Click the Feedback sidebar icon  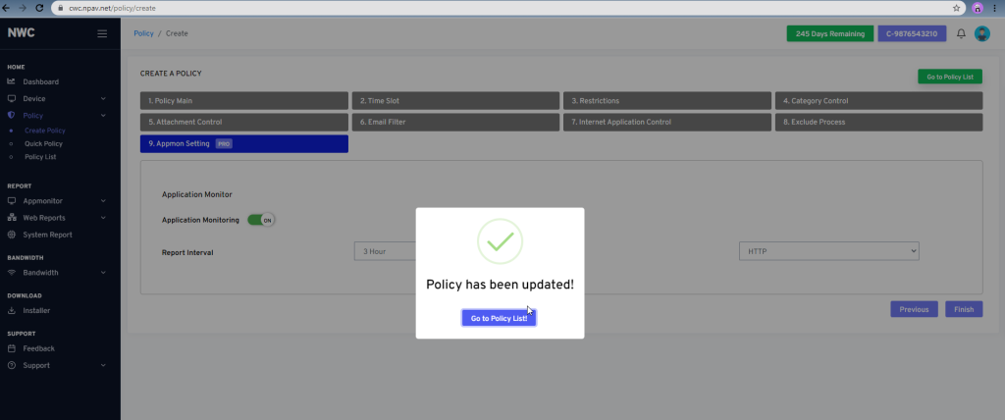(11, 348)
